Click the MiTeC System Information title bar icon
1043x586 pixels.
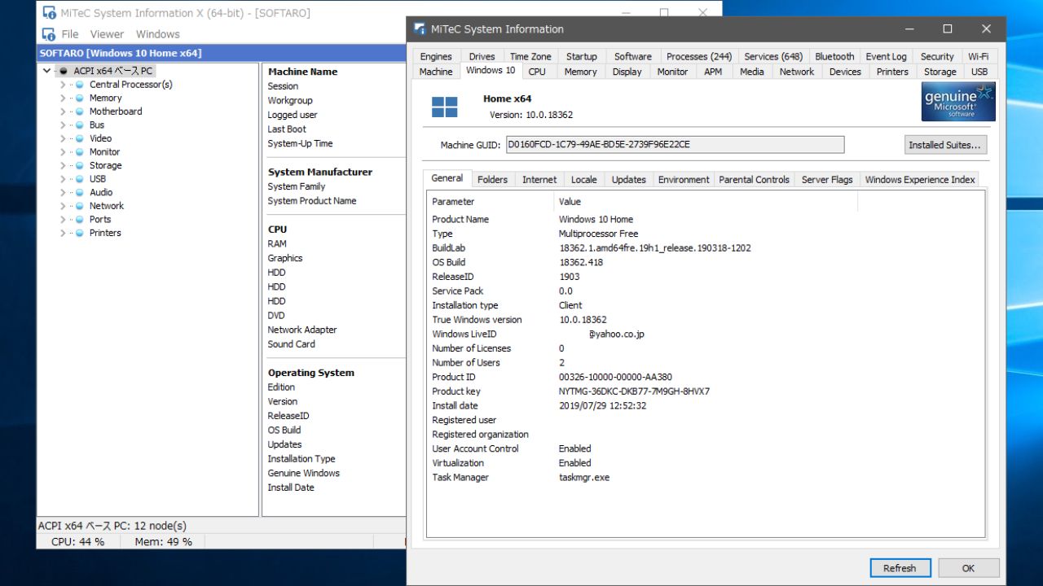click(420, 28)
